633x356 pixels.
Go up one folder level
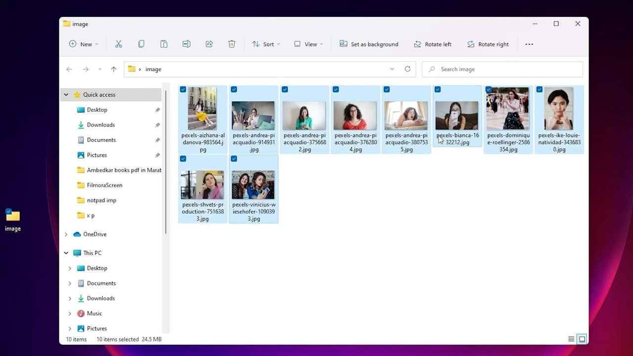pos(114,69)
